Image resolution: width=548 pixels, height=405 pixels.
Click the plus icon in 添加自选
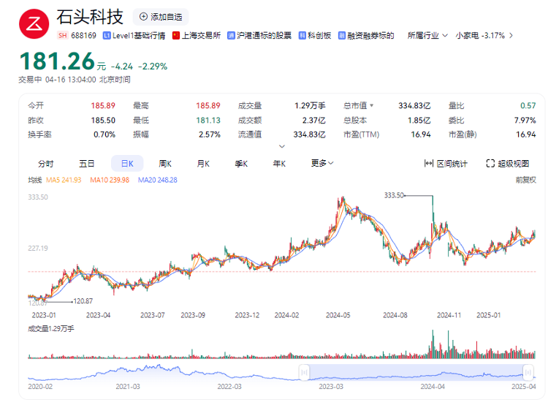point(142,17)
